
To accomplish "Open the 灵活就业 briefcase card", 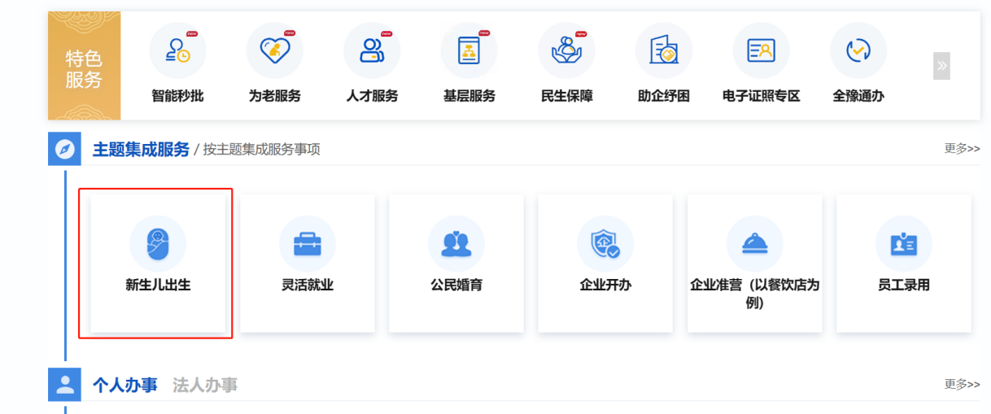I will (x=307, y=262).
